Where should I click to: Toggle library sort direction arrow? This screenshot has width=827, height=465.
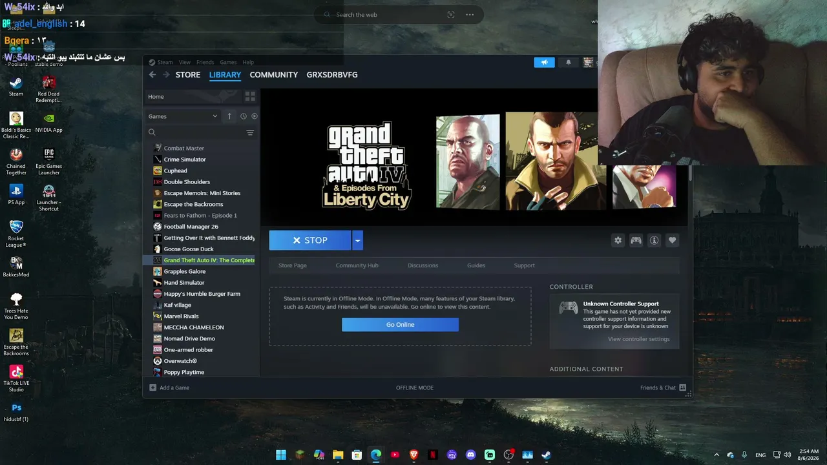click(x=229, y=116)
